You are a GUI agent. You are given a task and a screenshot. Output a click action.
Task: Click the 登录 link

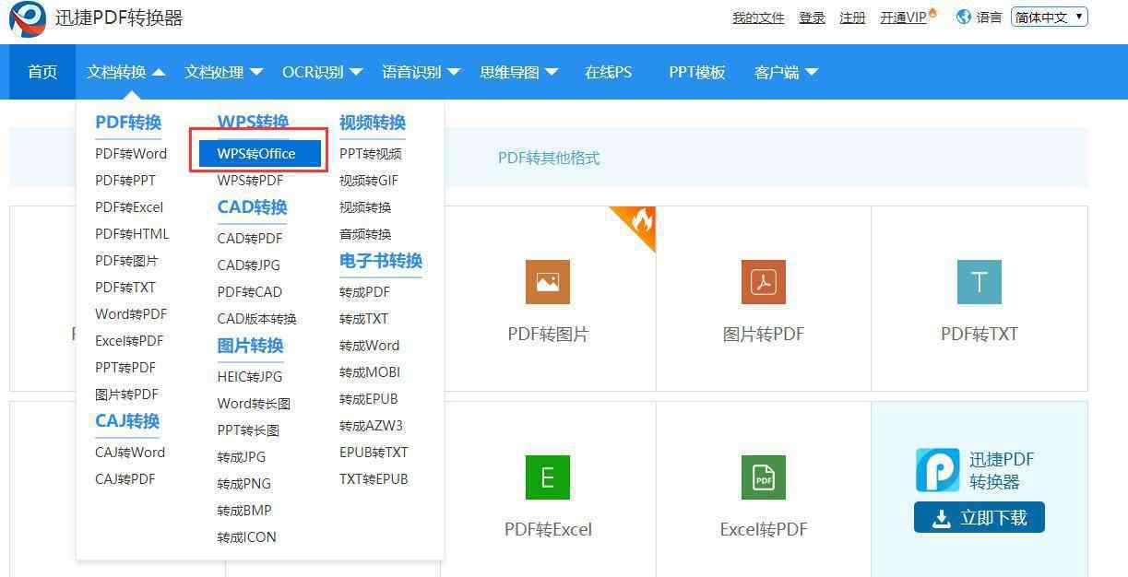click(812, 18)
